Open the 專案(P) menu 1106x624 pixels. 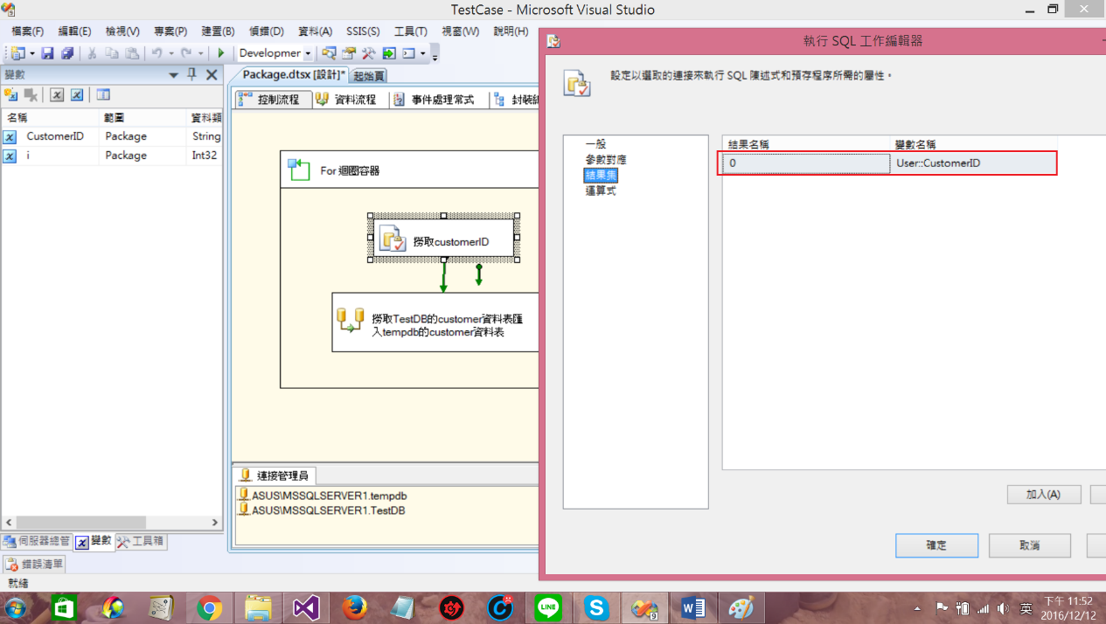click(x=170, y=31)
